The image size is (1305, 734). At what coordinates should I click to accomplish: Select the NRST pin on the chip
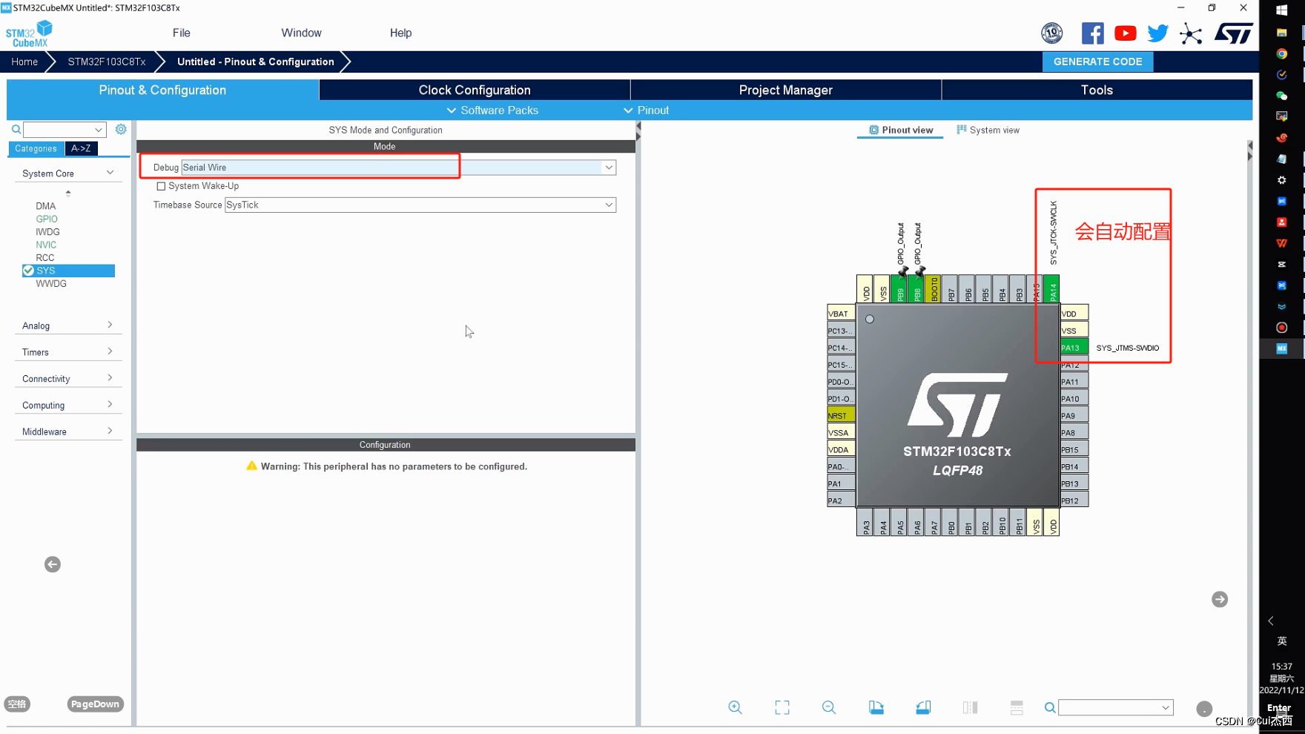(841, 415)
